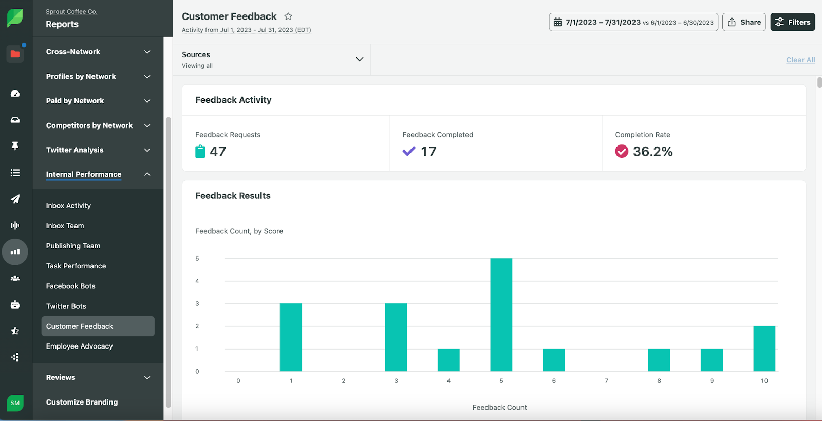Viewport: 822px width, 421px height.
Task: Click the Sprout Social leaf logo
Action: (15, 18)
